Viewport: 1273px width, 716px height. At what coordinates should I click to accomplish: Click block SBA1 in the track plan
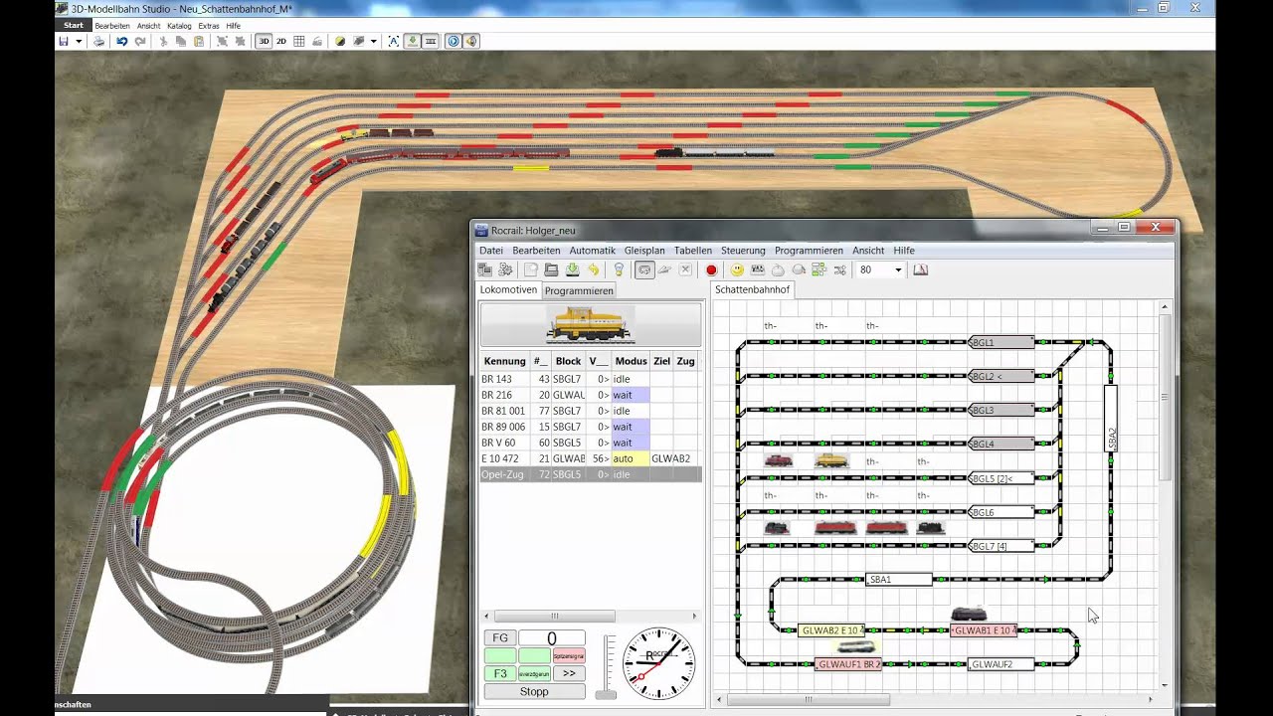pos(899,579)
